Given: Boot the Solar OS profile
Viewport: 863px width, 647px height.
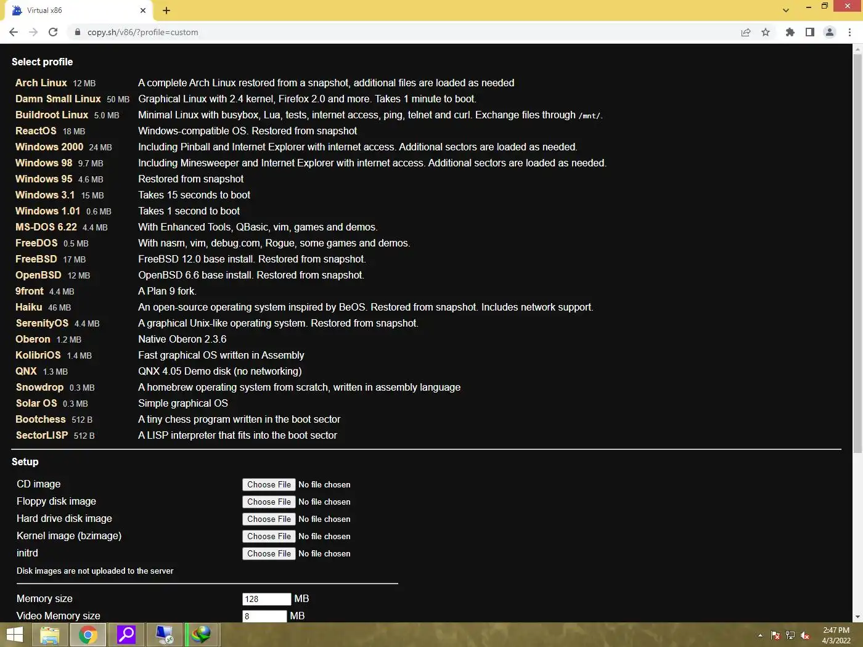Looking at the screenshot, I should (x=36, y=403).
